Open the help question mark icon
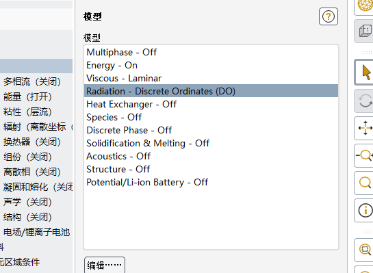 click(x=329, y=16)
